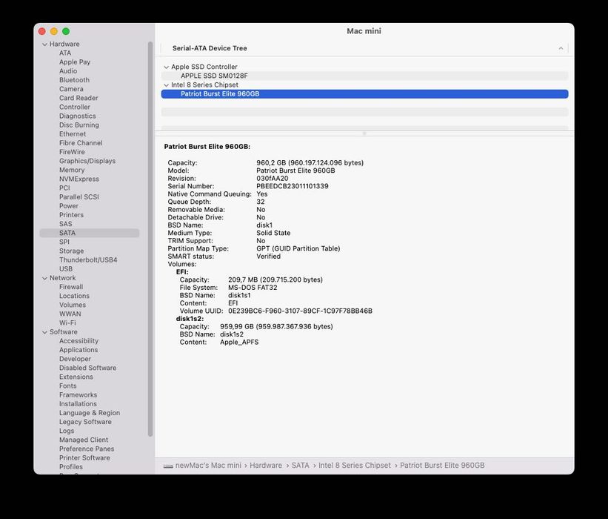This screenshot has height=519, width=608.
Task: Click the Serial-ATA Device Tree sort arrow
Action: (x=561, y=48)
